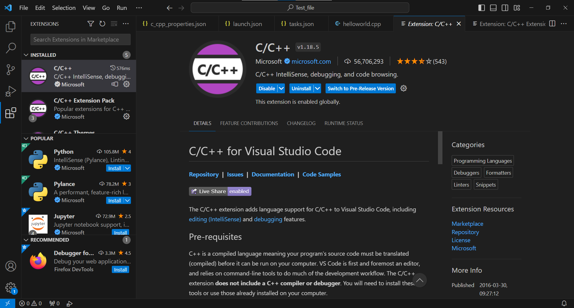This screenshot has height=308, width=574.
Task: Toggle the secondary side bar
Action: (505, 8)
